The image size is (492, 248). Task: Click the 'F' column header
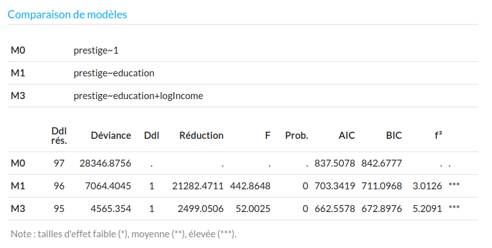(x=267, y=136)
